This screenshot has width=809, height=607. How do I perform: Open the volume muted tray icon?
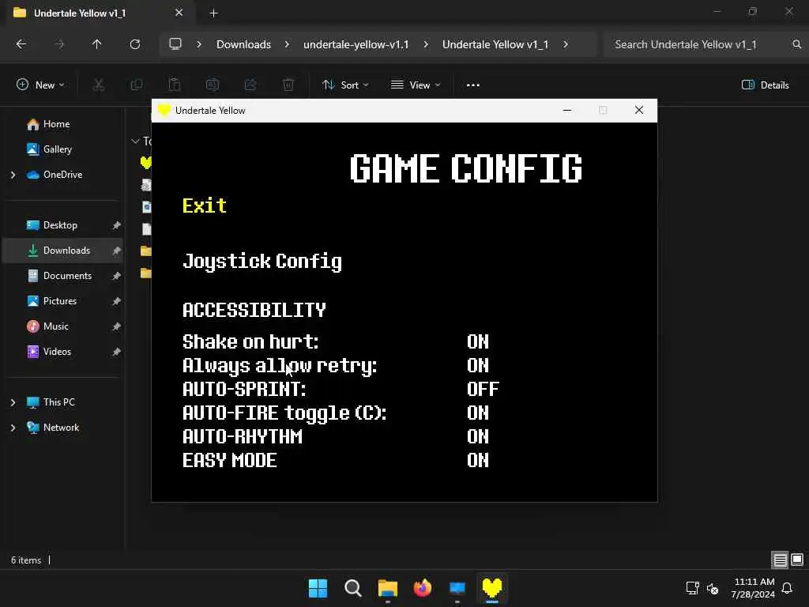713,588
